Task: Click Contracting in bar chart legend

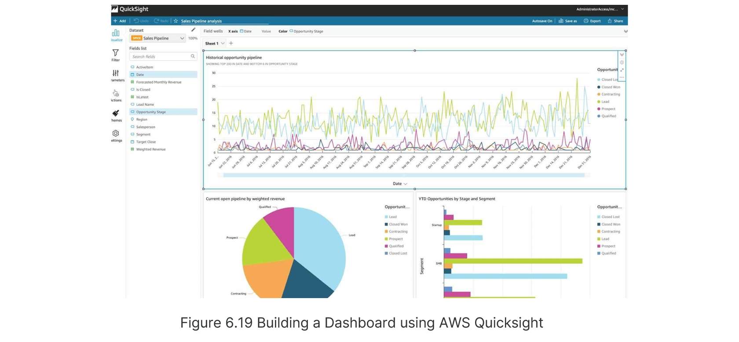Action: 609,231
